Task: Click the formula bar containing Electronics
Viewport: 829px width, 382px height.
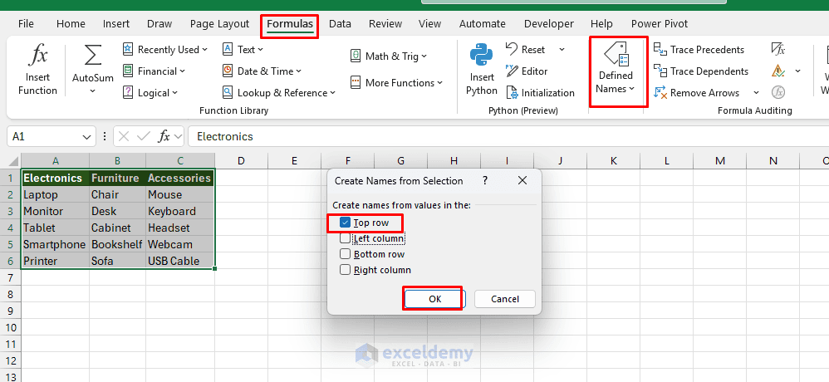Action: click(x=508, y=136)
